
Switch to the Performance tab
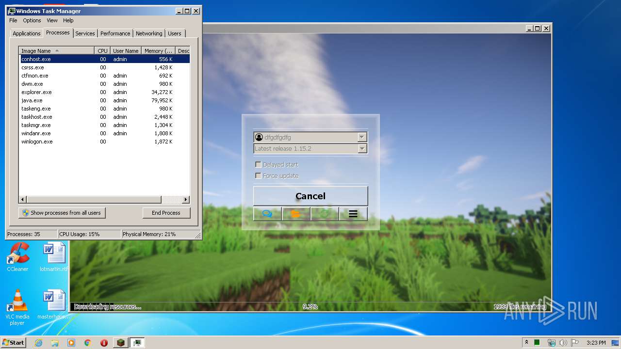[115, 33]
